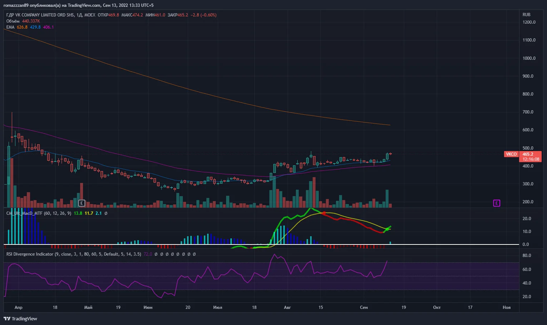Click the VKCO price label tag
The image size is (547, 325).
[x=511, y=154]
